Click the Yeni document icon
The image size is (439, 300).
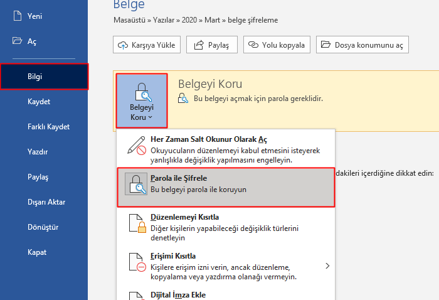(x=18, y=16)
